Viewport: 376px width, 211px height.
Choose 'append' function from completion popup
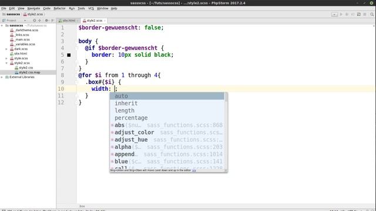point(167,154)
